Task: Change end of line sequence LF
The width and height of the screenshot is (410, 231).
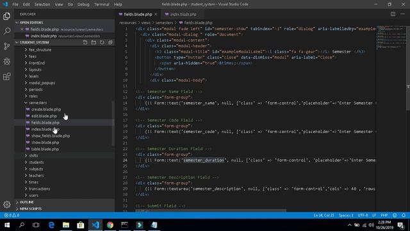Action: pyautogui.click(x=374, y=216)
